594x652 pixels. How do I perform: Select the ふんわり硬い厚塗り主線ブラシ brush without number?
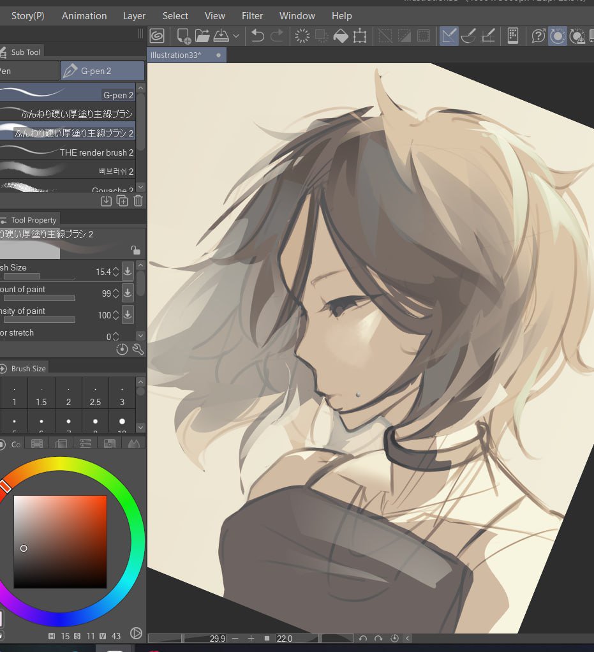click(68, 112)
